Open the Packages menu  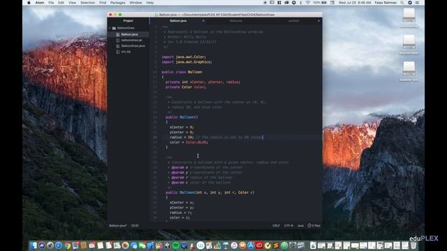point(118,3)
